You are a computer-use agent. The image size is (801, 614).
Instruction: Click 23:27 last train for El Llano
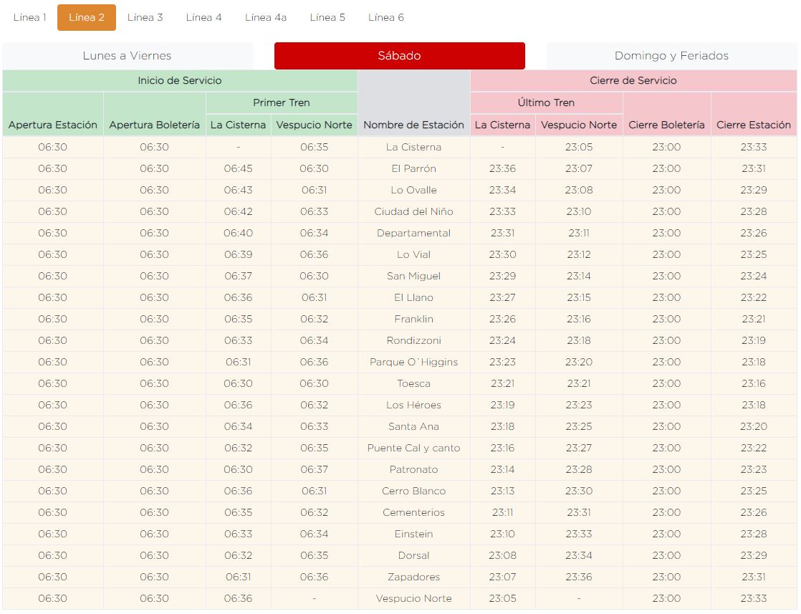pyautogui.click(x=503, y=297)
